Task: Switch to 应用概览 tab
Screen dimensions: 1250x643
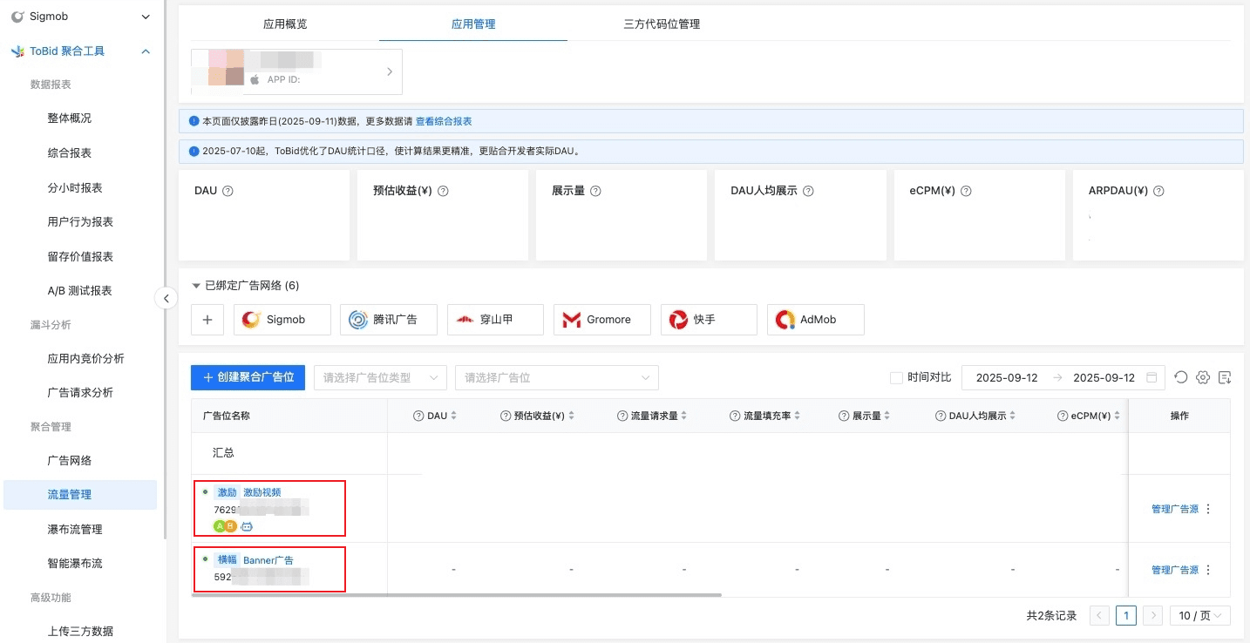Action: coord(285,24)
